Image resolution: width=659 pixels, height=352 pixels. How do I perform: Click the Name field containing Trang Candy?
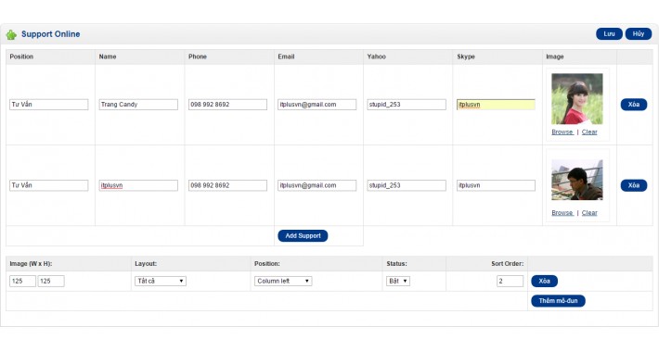(x=138, y=105)
